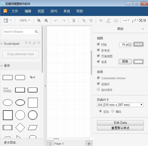
Task: Edit the scratchpad with pencil icon
Action: click(x=34, y=43)
